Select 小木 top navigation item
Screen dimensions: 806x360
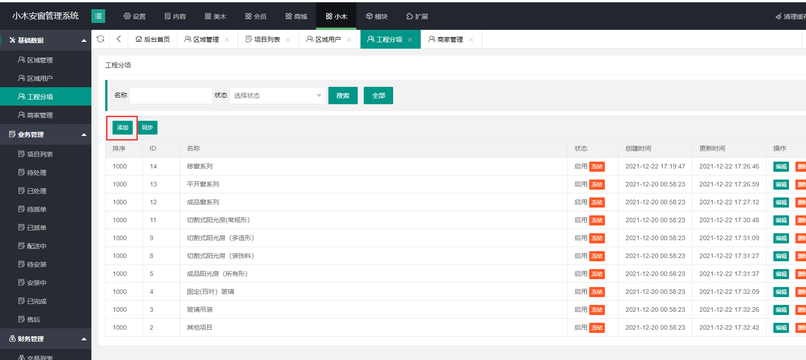[336, 16]
